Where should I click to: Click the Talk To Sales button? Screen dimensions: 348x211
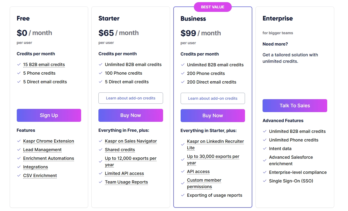pos(295,106)
